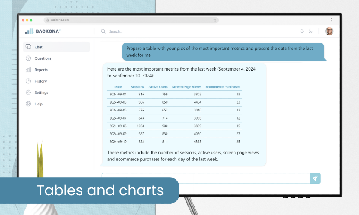Toggle dark mode moon icon
This screenshot has height=215, width=359.
pyautogui.click(x=310, y=31)
